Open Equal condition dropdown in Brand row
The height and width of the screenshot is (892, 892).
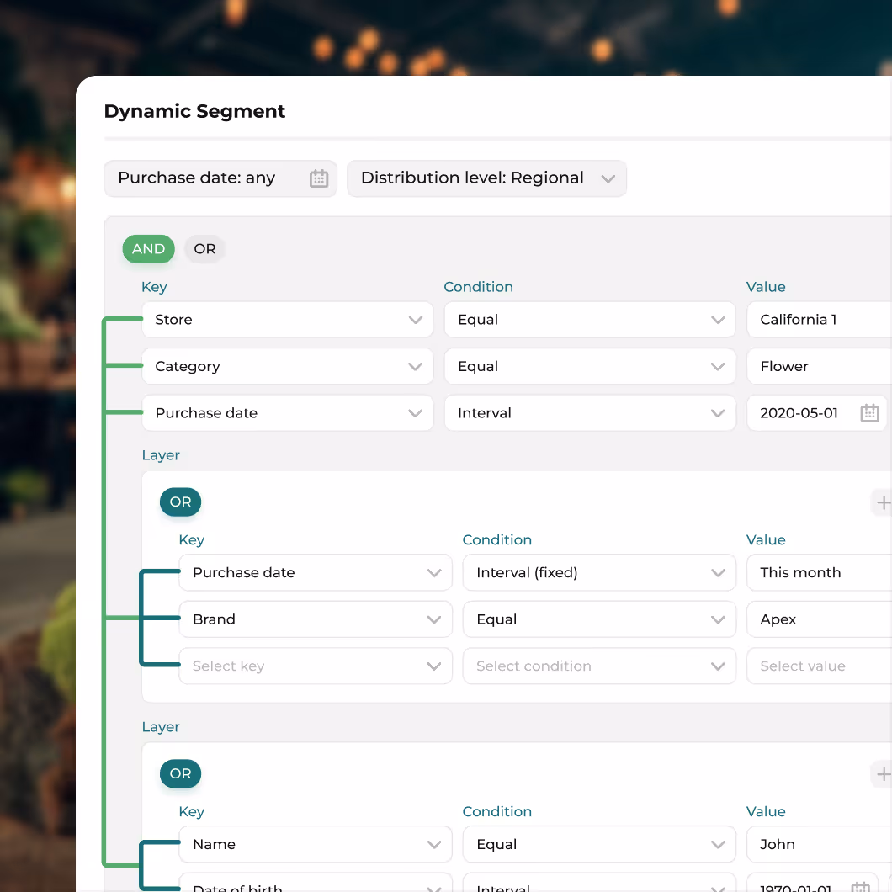(x=599, y=619)
